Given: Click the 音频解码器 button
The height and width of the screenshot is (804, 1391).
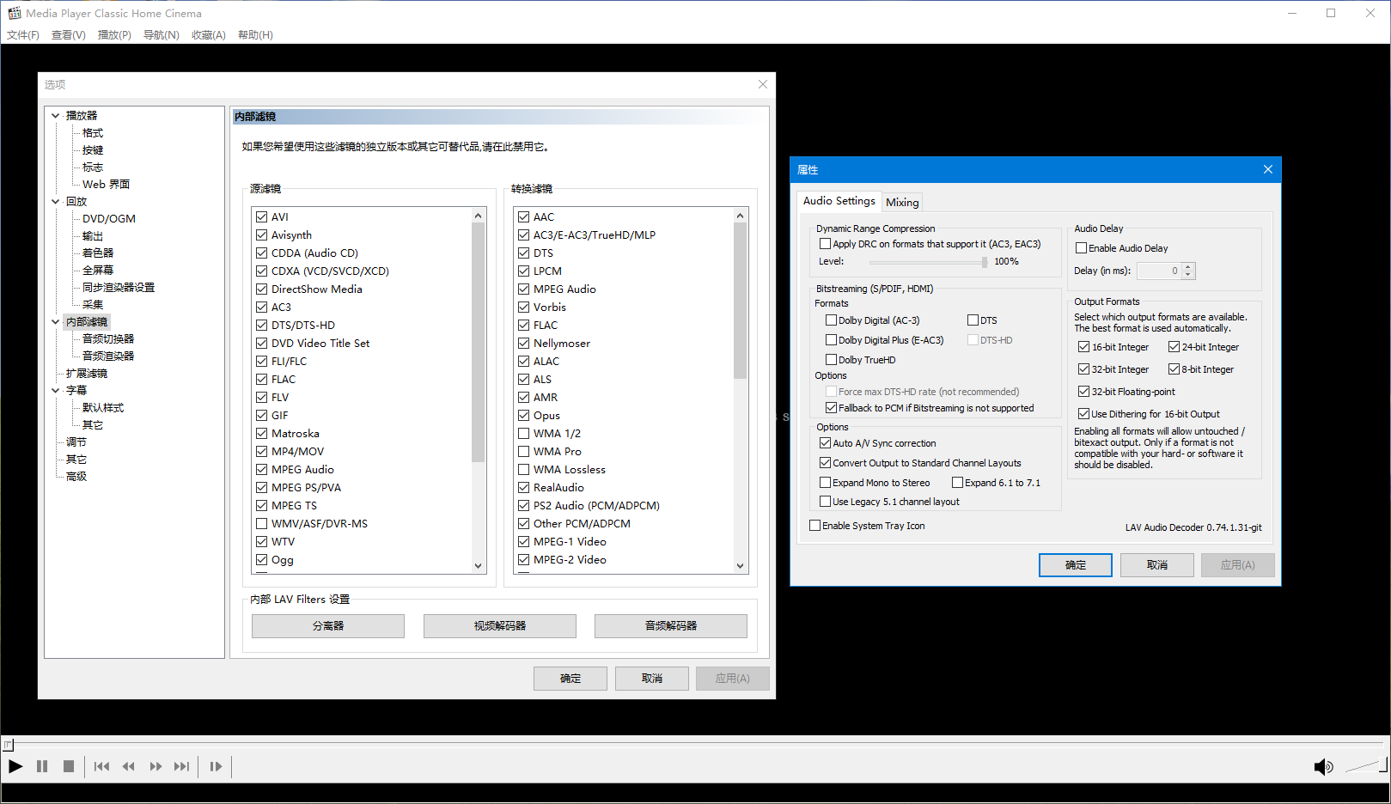Looking at the screenshot, I should pyautogui.click(x=670, y=625).
